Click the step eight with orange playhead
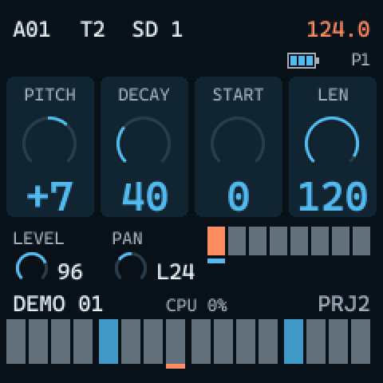383x383 pixels. click(176, 342)
